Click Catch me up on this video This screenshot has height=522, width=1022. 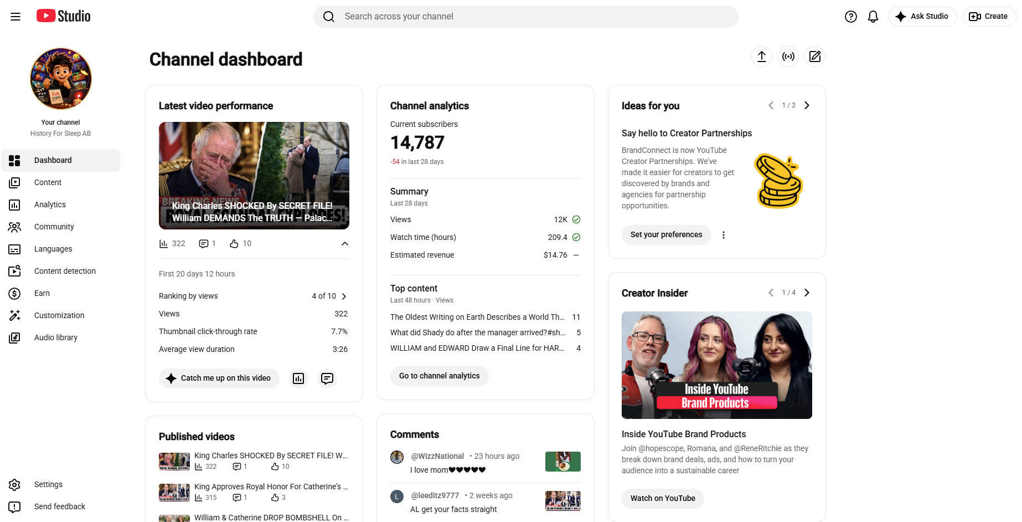[219, 378]
